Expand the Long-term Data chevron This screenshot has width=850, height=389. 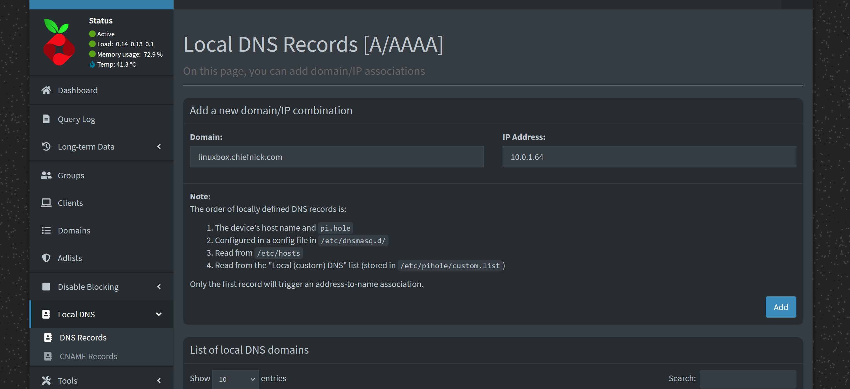(159, 146)
